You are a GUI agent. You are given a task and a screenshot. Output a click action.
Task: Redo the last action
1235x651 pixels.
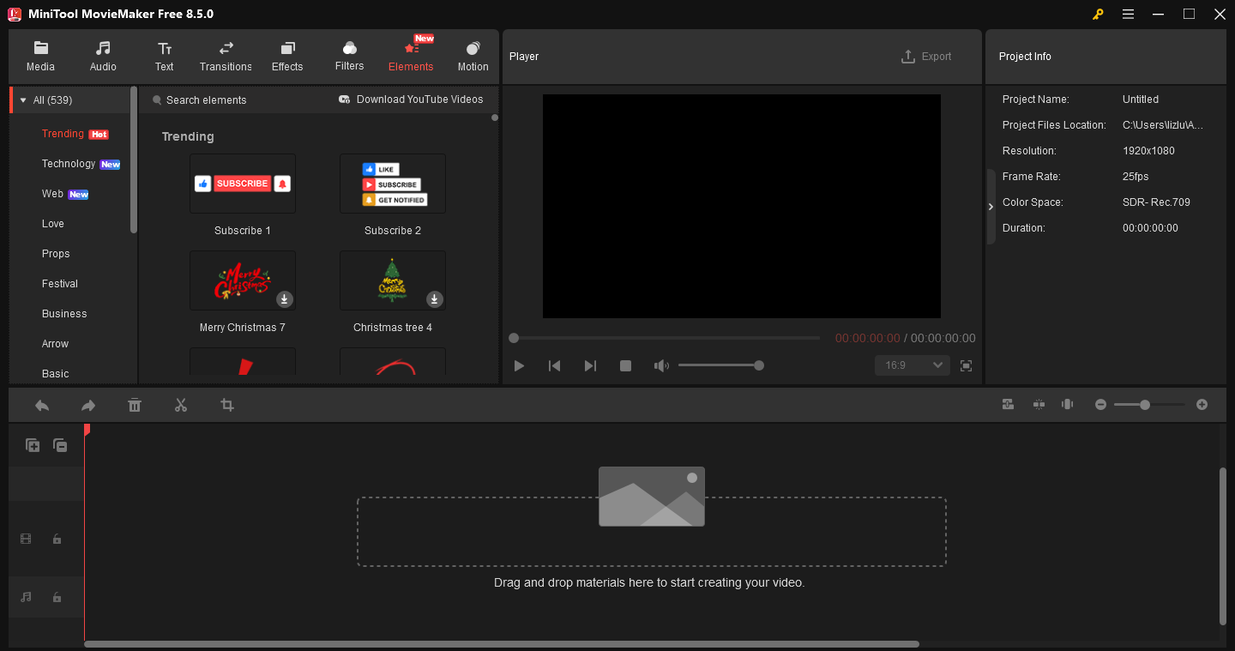pos(87,404)
